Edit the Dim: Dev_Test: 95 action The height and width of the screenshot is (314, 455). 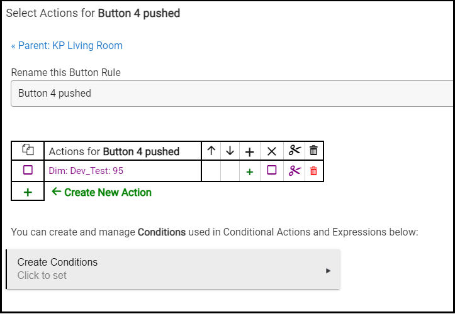click(86, 171)
